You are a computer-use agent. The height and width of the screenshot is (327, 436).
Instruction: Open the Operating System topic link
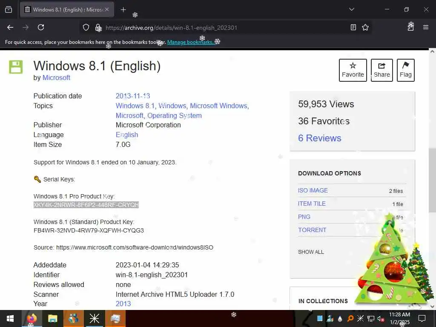coord(174,115)
